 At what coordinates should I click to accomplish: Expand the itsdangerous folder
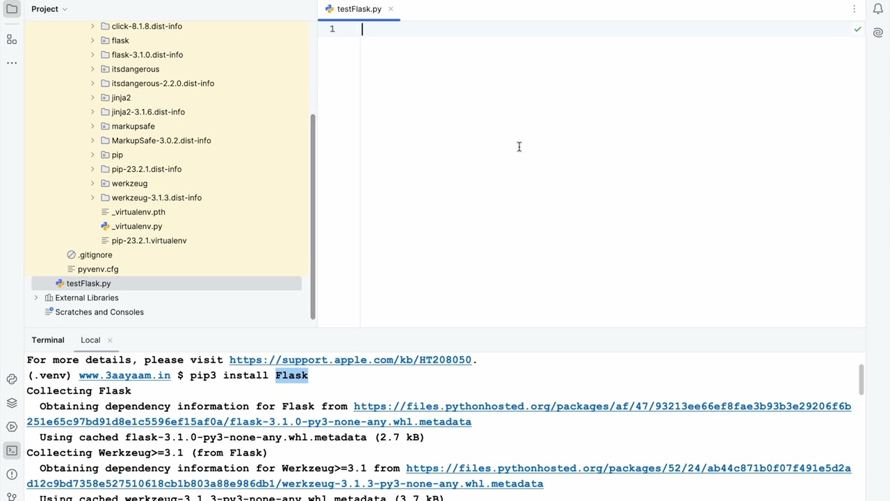(92, 69)
